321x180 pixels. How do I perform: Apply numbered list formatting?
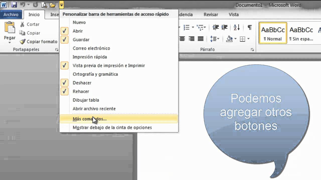pos(186,27)
